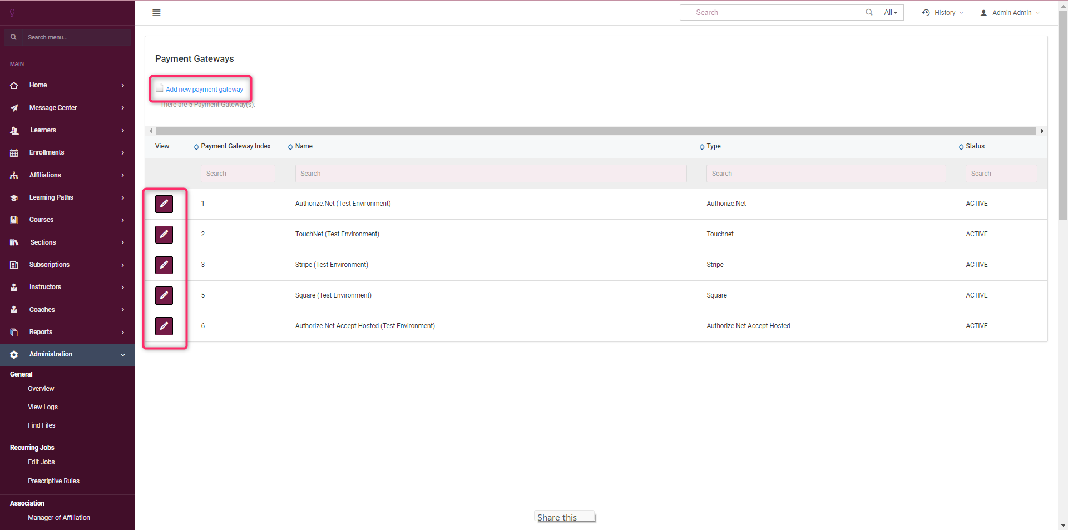Click the Reports documents icon
Image resolution: width=1068 pixels, height=530 pixels.
pyautogui.click(x=14, y=332)
